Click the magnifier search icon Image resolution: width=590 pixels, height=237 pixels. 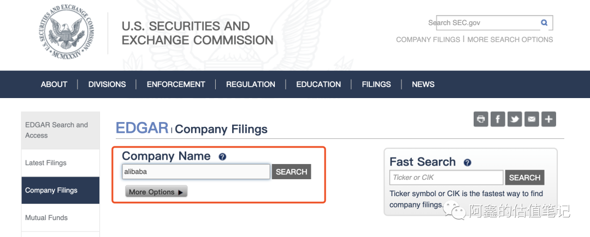[544, 23]
